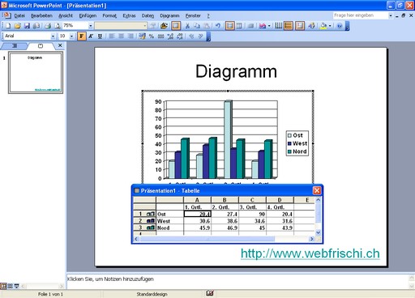The height and width of the screenshot is (298, 415).
Task: Click the Print icon in the standard toolbar
Action: click(48, 26)
